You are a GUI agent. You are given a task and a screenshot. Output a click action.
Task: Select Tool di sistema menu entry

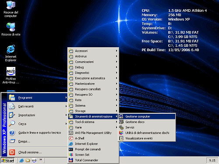93,122
